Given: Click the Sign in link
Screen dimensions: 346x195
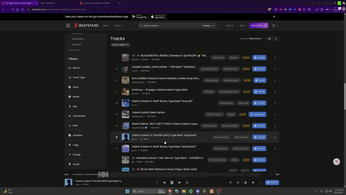Looking at the screenshot, I should [x=243, y=25].
